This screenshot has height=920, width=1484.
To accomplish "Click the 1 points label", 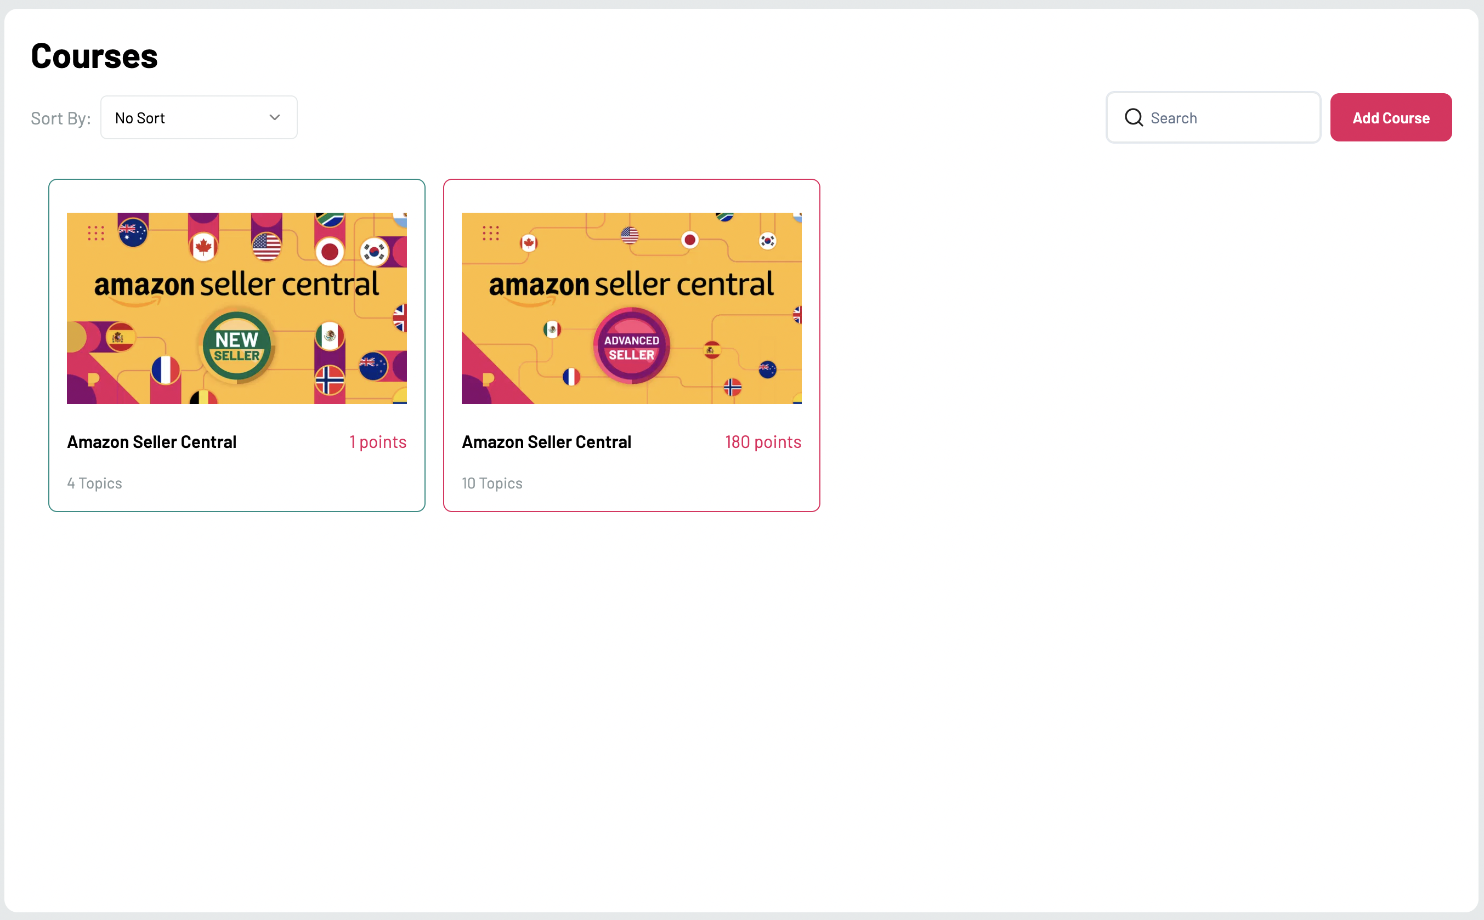I will [x=377, y=442].
